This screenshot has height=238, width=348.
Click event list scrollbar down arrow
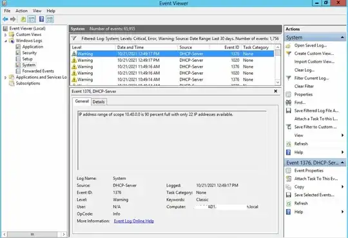pyautogui.click(x=278, y=83)
